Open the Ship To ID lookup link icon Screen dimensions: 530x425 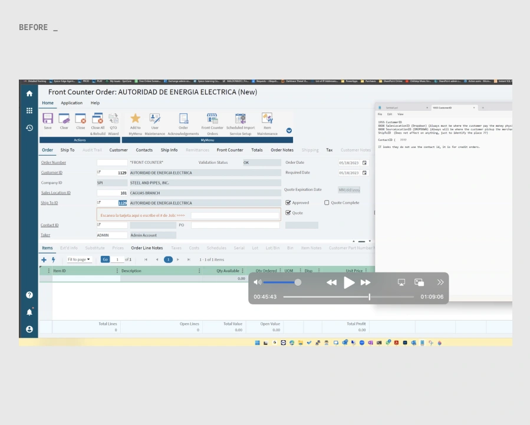tap(98, 202)
